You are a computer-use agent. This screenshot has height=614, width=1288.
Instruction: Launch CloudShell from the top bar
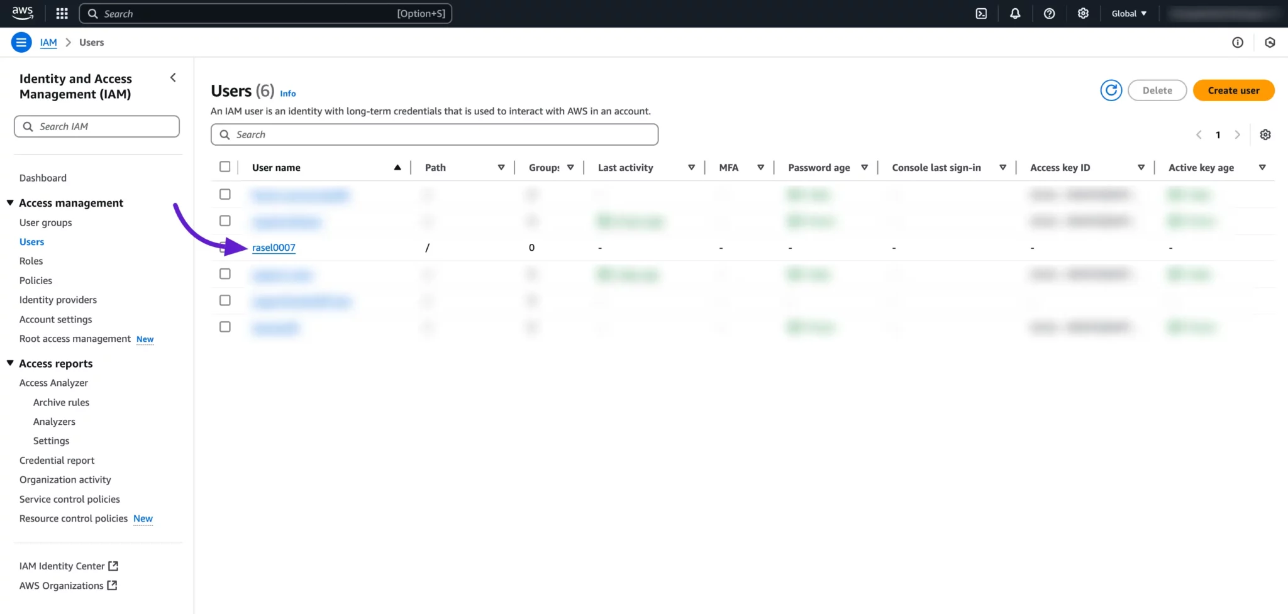click(981, 14)
